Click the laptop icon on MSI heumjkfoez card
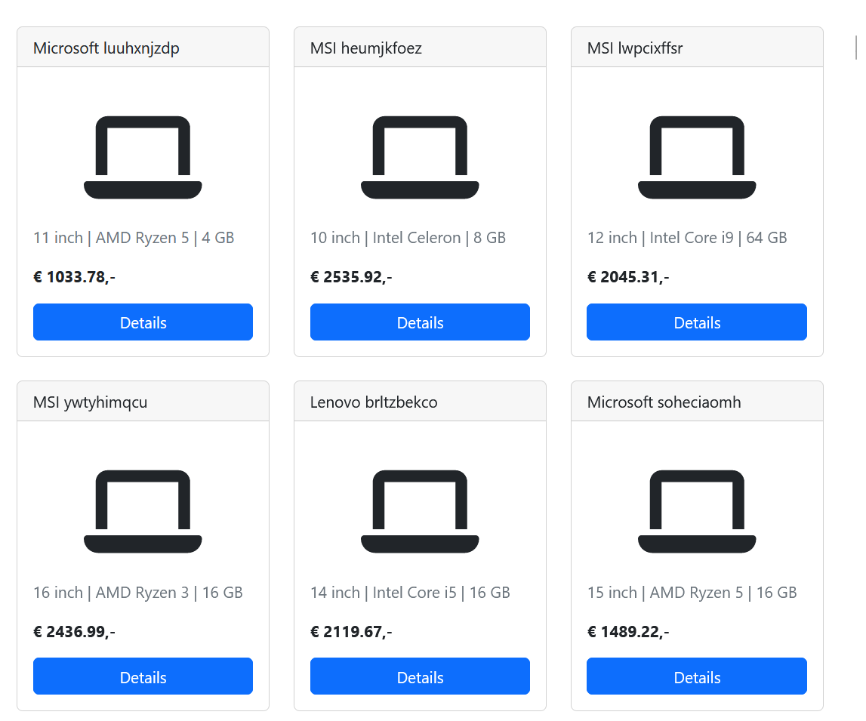 click(x=420, y=157)
